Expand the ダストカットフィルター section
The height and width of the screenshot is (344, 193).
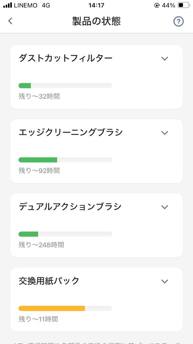click(164, 59)
